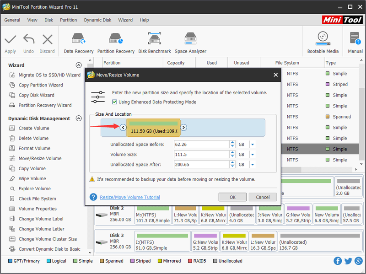Open the Facebook share icon
This screenshot has width=366, height=274.
pyautogui.click(x=338, y=261)
